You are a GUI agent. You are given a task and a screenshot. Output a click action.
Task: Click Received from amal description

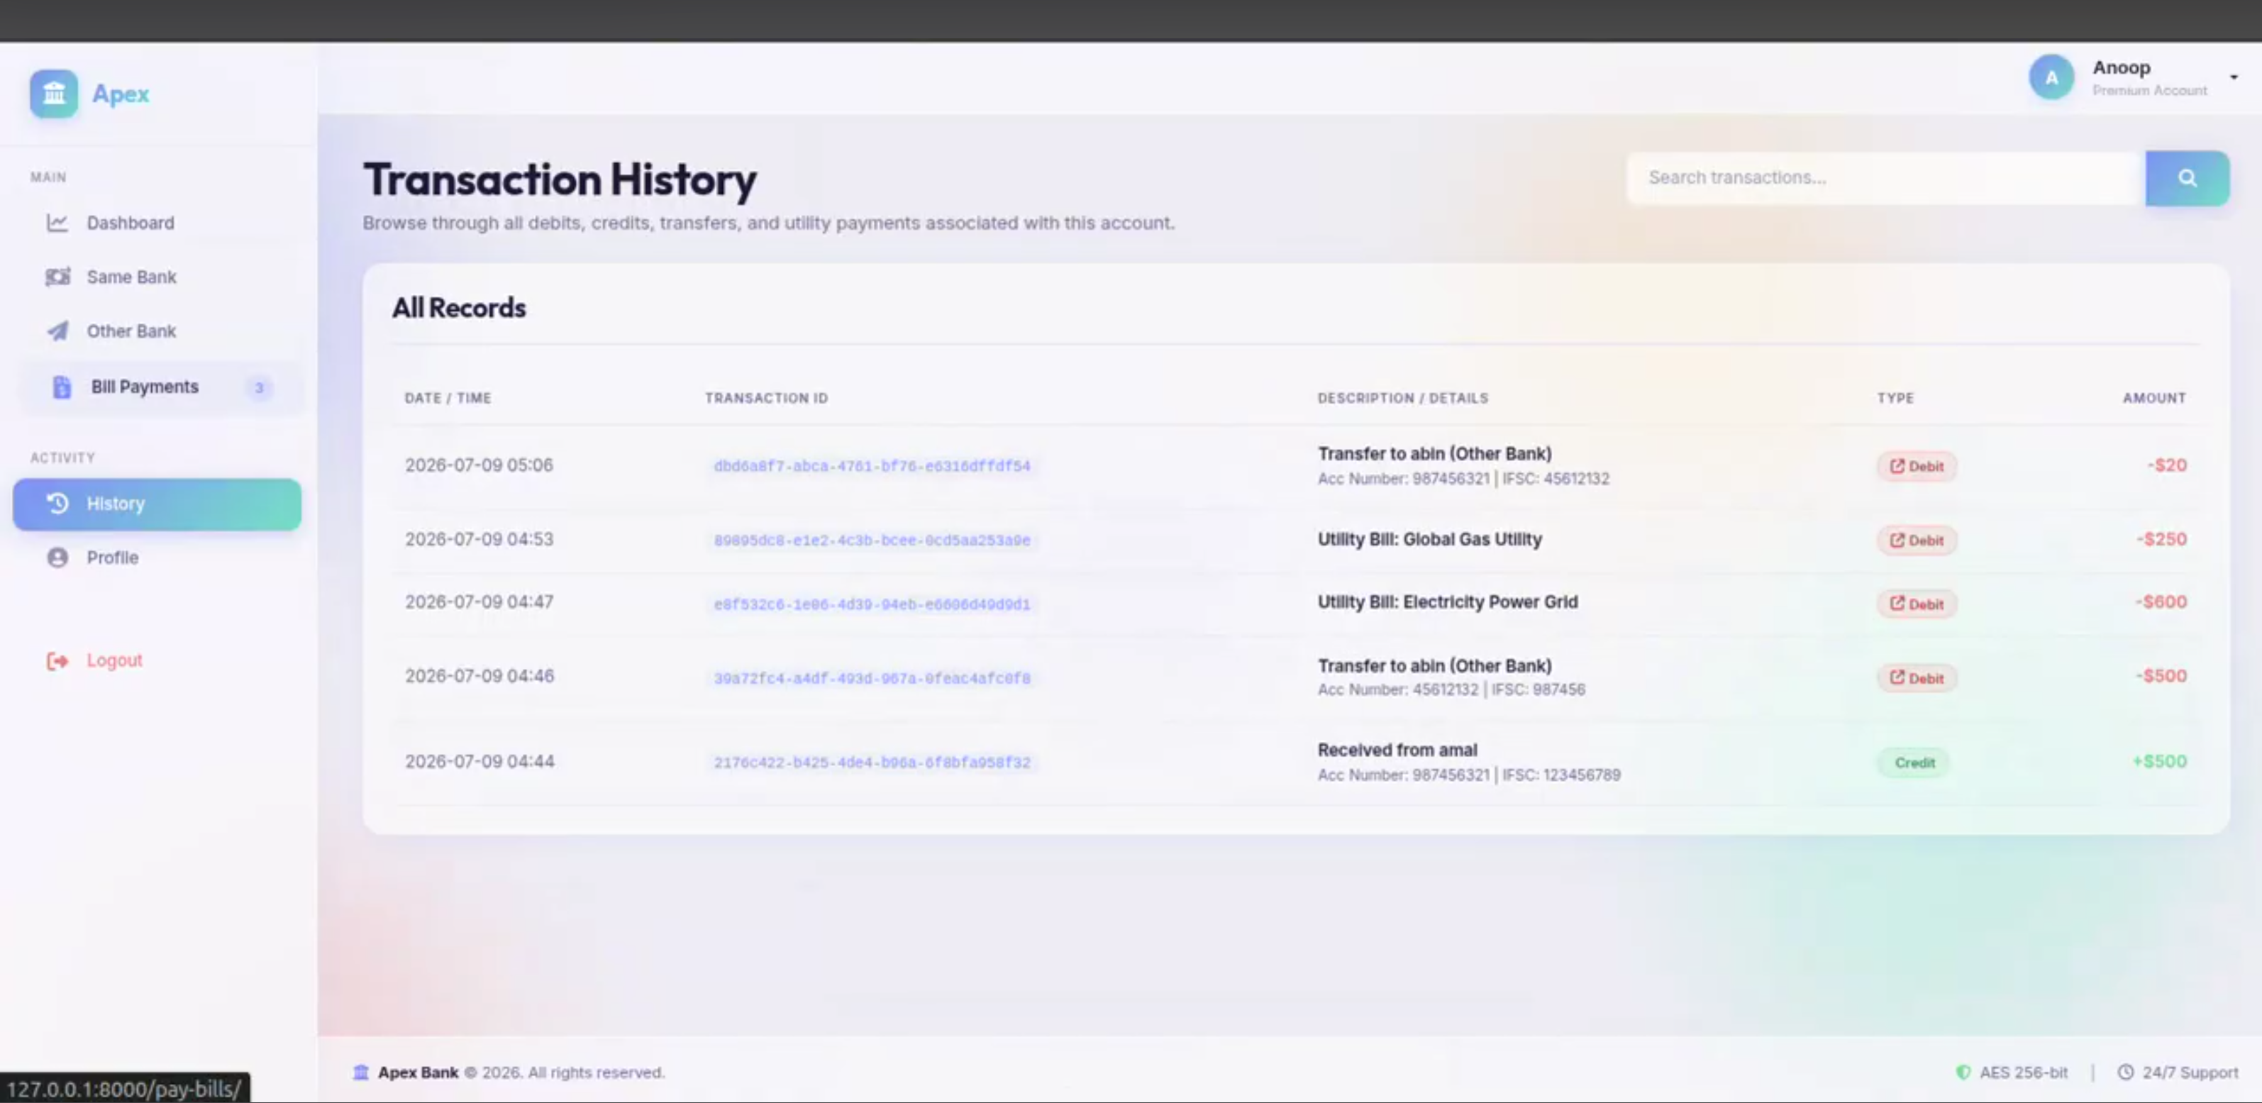click(x=1397, y=750)
